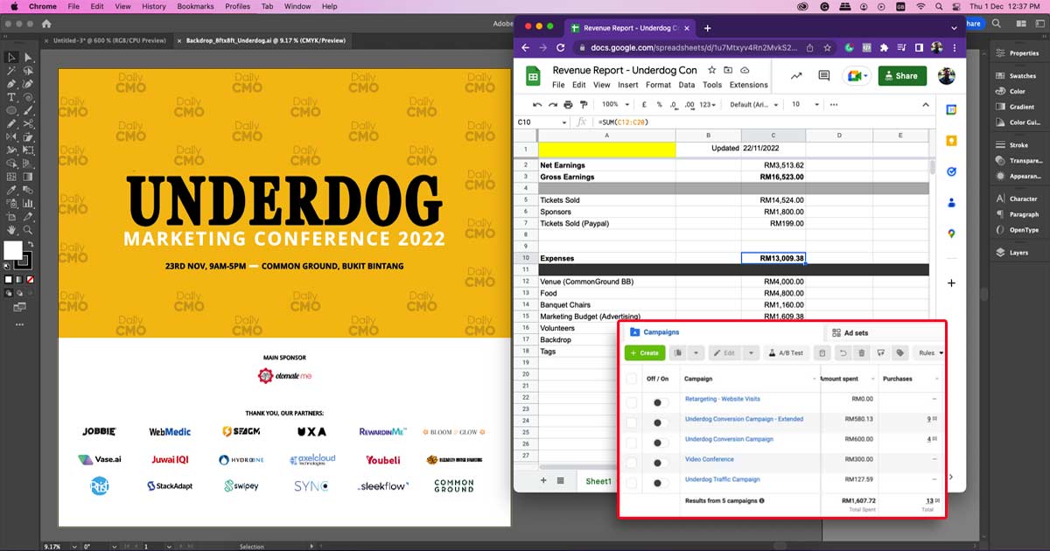Image resolution: width=1050 pixels, height=551 pixels.
Task: Expand the Edit button dropdown arrow in Campaigns
Action: (751, 352)
